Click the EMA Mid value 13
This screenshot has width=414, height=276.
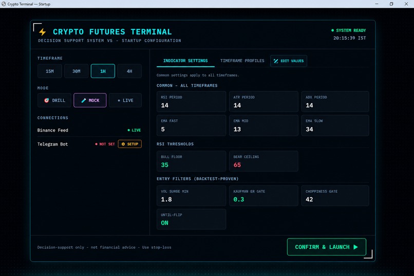coord(237,129)
